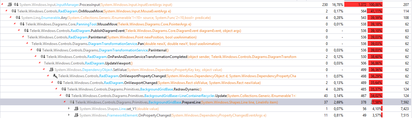Click the 0,81% own-time cell

tap(339, 115)
